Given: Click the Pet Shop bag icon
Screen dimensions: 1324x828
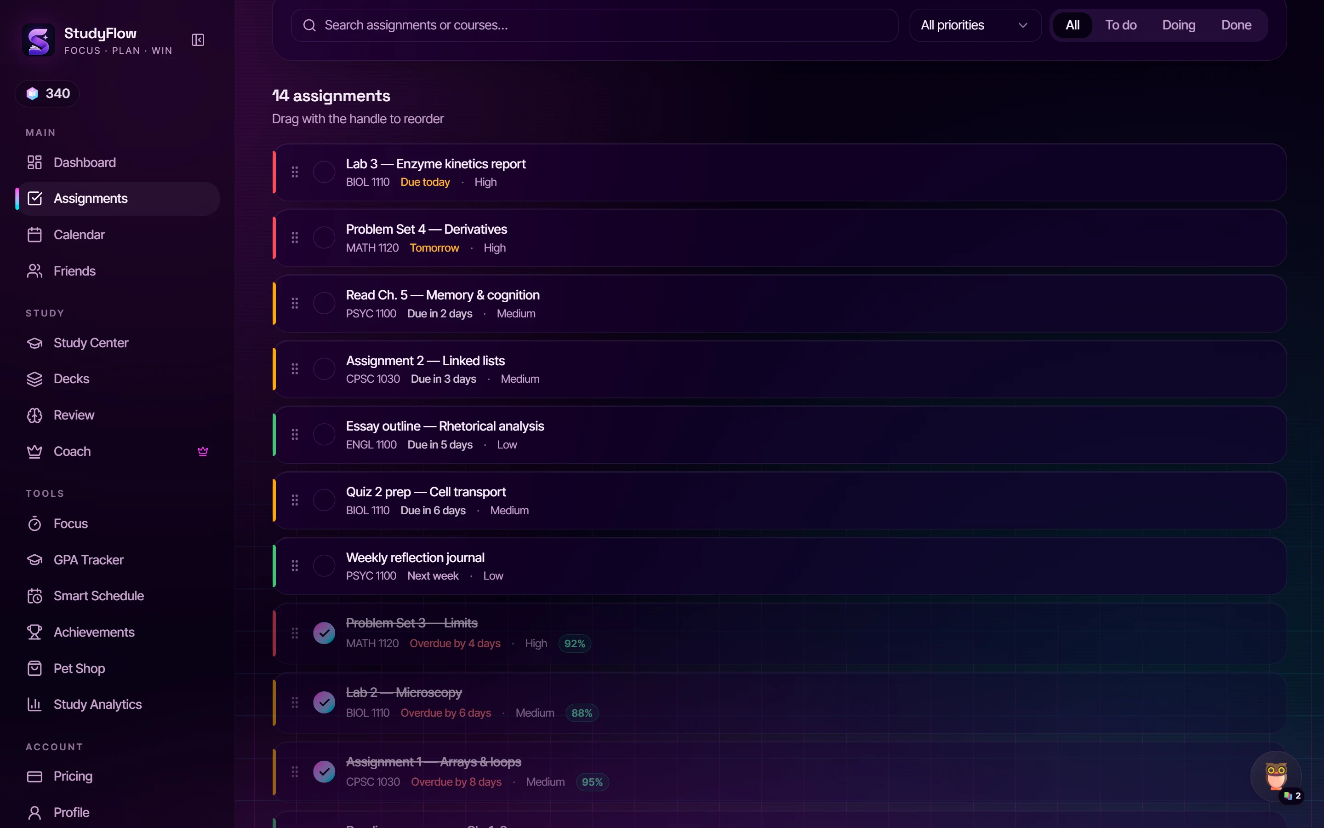Looking at the screenshot, I should coord(34,668).
